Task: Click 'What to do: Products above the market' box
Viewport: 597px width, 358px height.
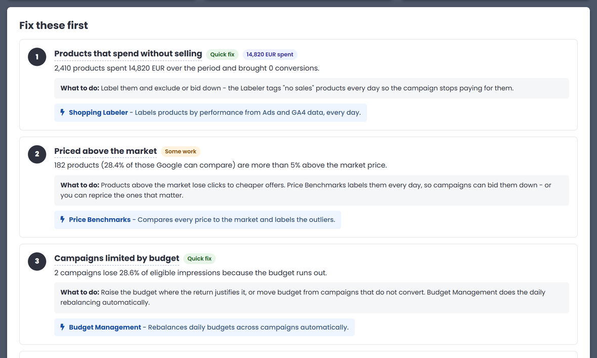Action: (312, 190)
